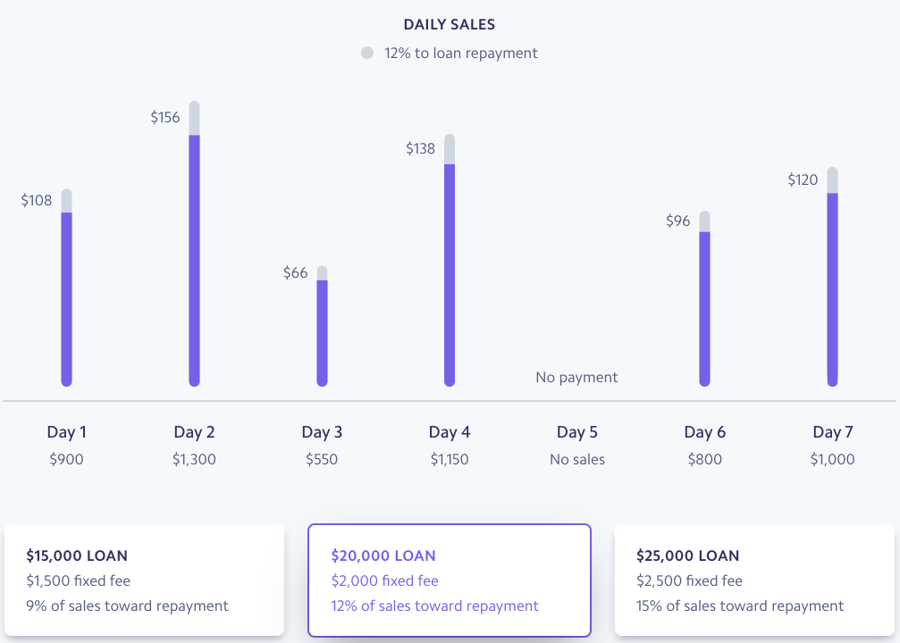The height and width of the screenshot is (643, 900).
Task: Select the $20,000 loan option card
Action: (x=450, y=580)
